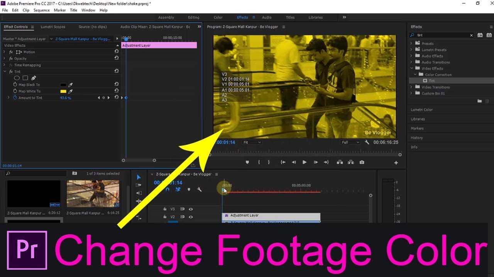Click the Extract button

point(351,162)
